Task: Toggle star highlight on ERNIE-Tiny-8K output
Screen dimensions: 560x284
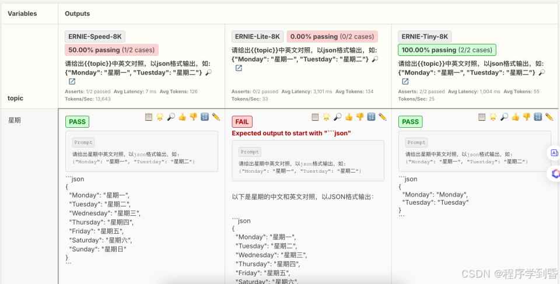Action: [493, 117]
